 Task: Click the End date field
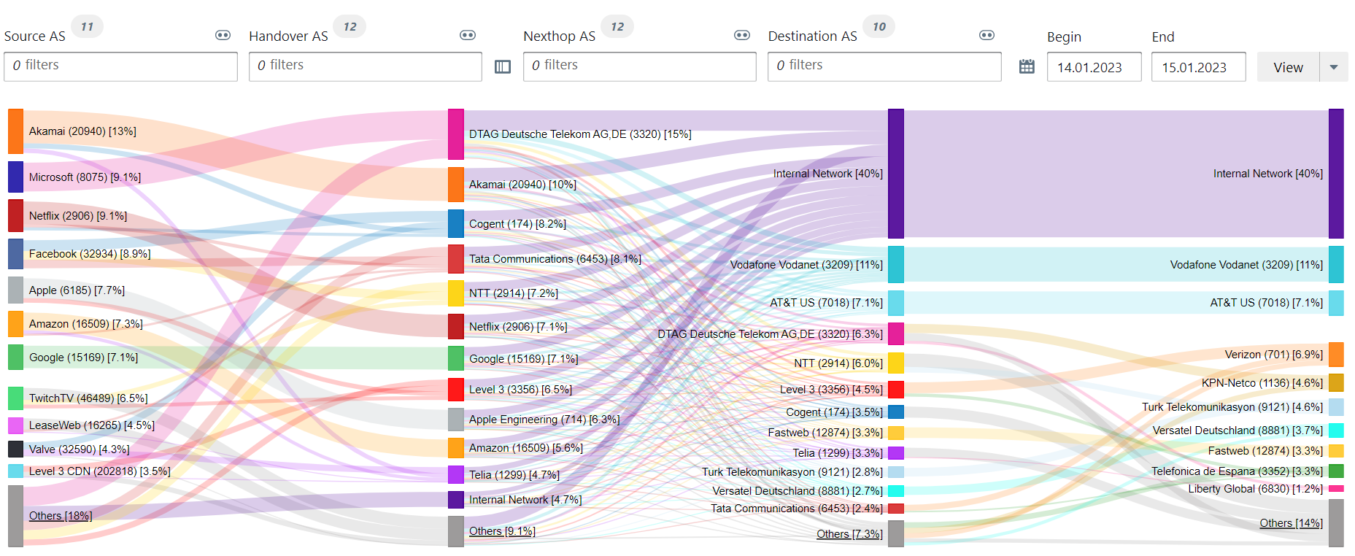pyautogui.click(x=1198, y=67)
